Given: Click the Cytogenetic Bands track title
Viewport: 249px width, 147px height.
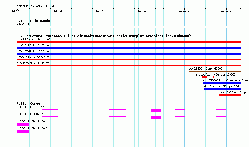Looking at the screenshot, I should pos(33,21).
